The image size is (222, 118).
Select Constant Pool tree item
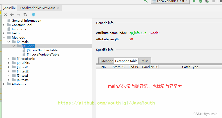coord(22,25)
